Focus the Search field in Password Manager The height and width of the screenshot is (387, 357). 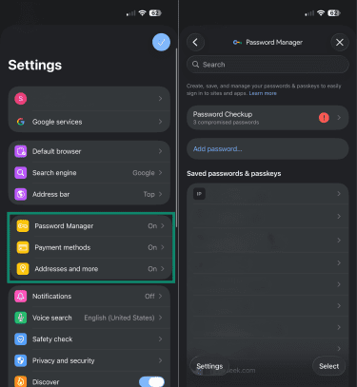coord(268,65)
